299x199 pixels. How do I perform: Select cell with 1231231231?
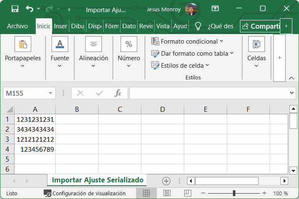click(x=35, y=119)
